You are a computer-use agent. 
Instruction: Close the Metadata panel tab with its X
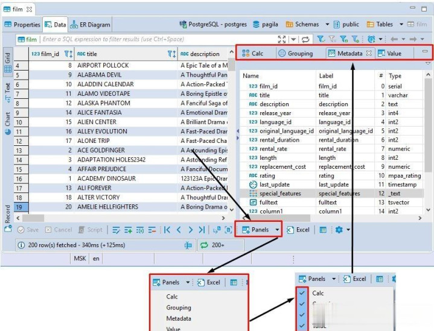369,53
